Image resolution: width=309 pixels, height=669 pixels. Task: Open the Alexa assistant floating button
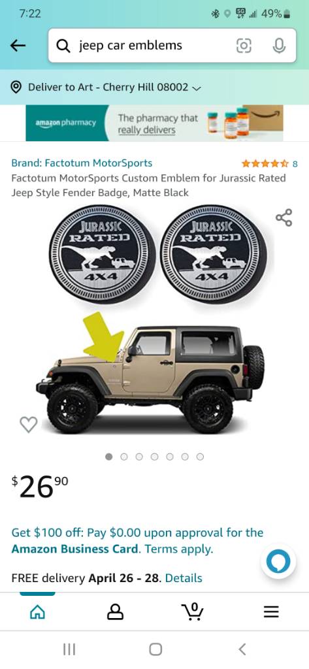coord(278,561)
